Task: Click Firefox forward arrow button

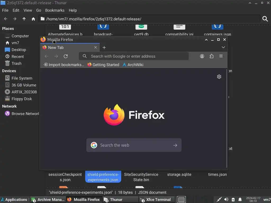Action: (x=56, y=56)
